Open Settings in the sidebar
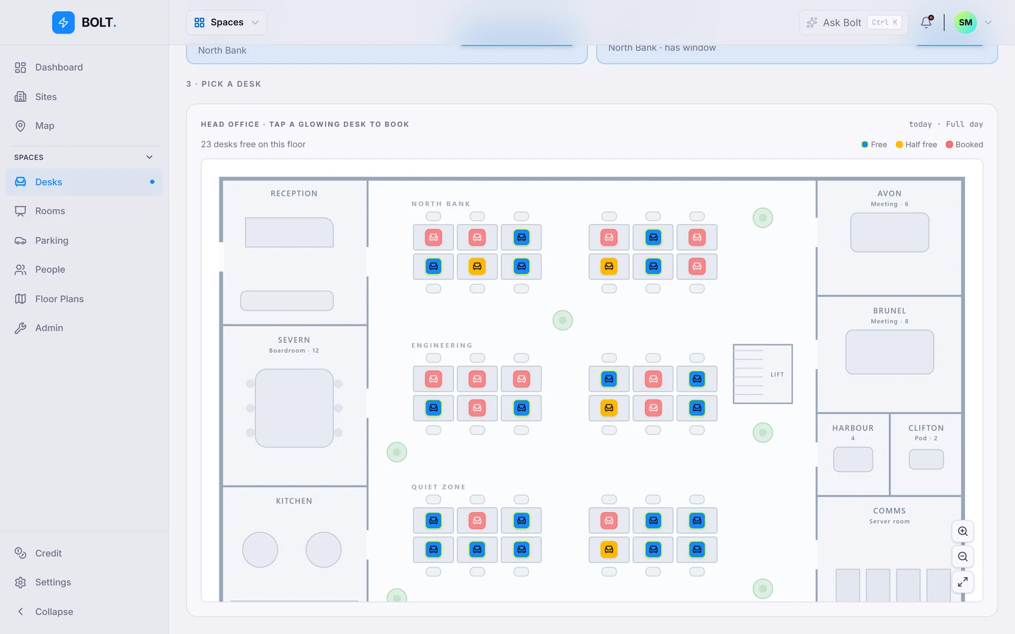 [84, 582]
